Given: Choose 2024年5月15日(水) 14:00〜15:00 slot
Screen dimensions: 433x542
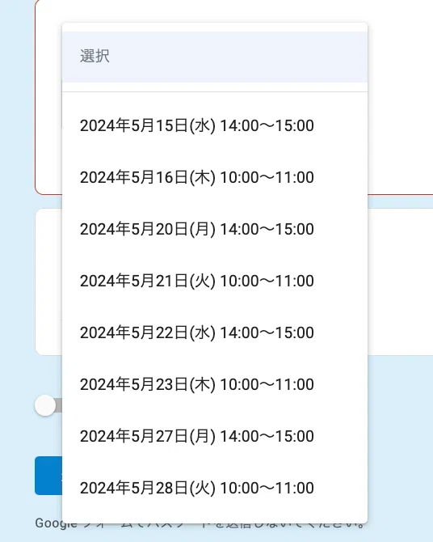Looking at the screenshot, I should point(215,125).
